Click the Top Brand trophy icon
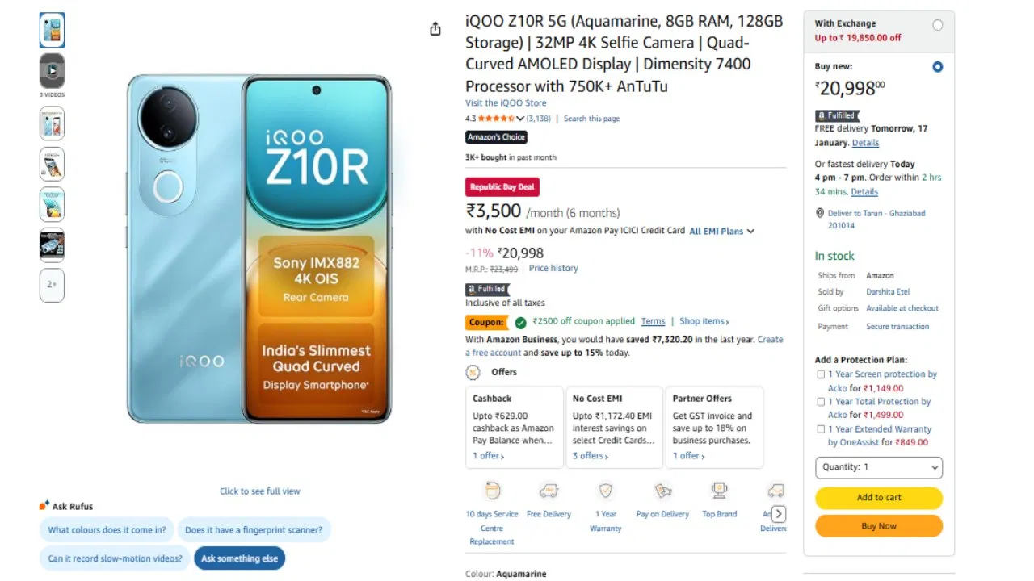This screenshot has height=581, width=1034. click(x=719, y=491)
